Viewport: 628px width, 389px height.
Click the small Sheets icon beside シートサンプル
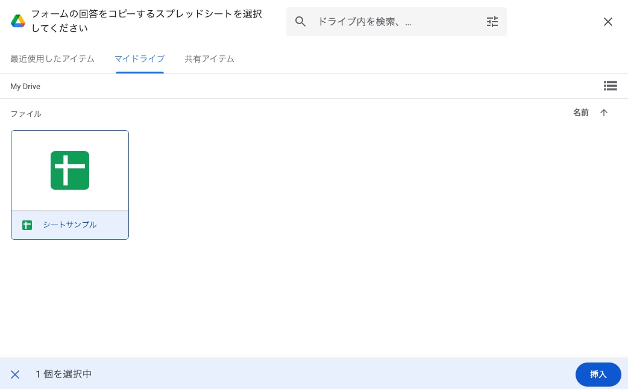(27, 225)
